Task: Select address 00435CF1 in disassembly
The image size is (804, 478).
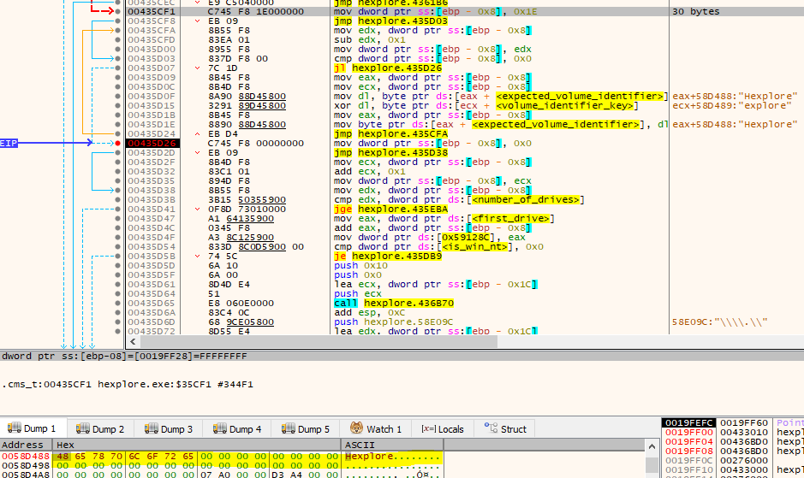Action: tap(152, 11)
